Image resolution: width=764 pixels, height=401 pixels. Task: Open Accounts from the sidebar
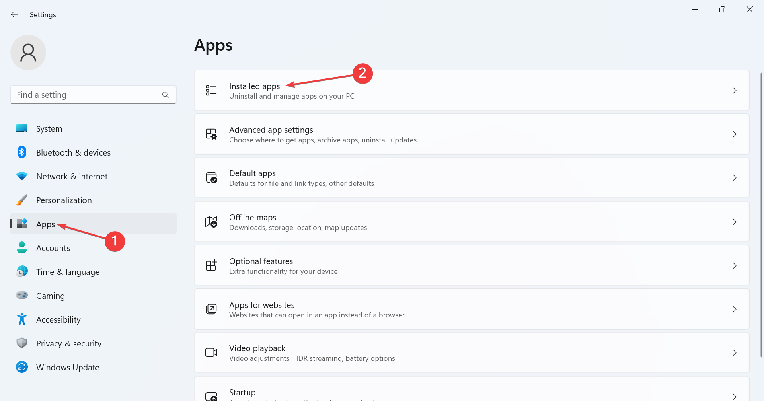tap(53, 247)
